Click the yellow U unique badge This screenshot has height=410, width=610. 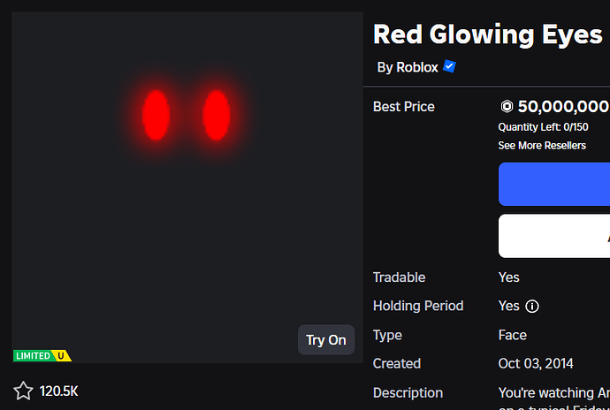(x=62, y=355)
